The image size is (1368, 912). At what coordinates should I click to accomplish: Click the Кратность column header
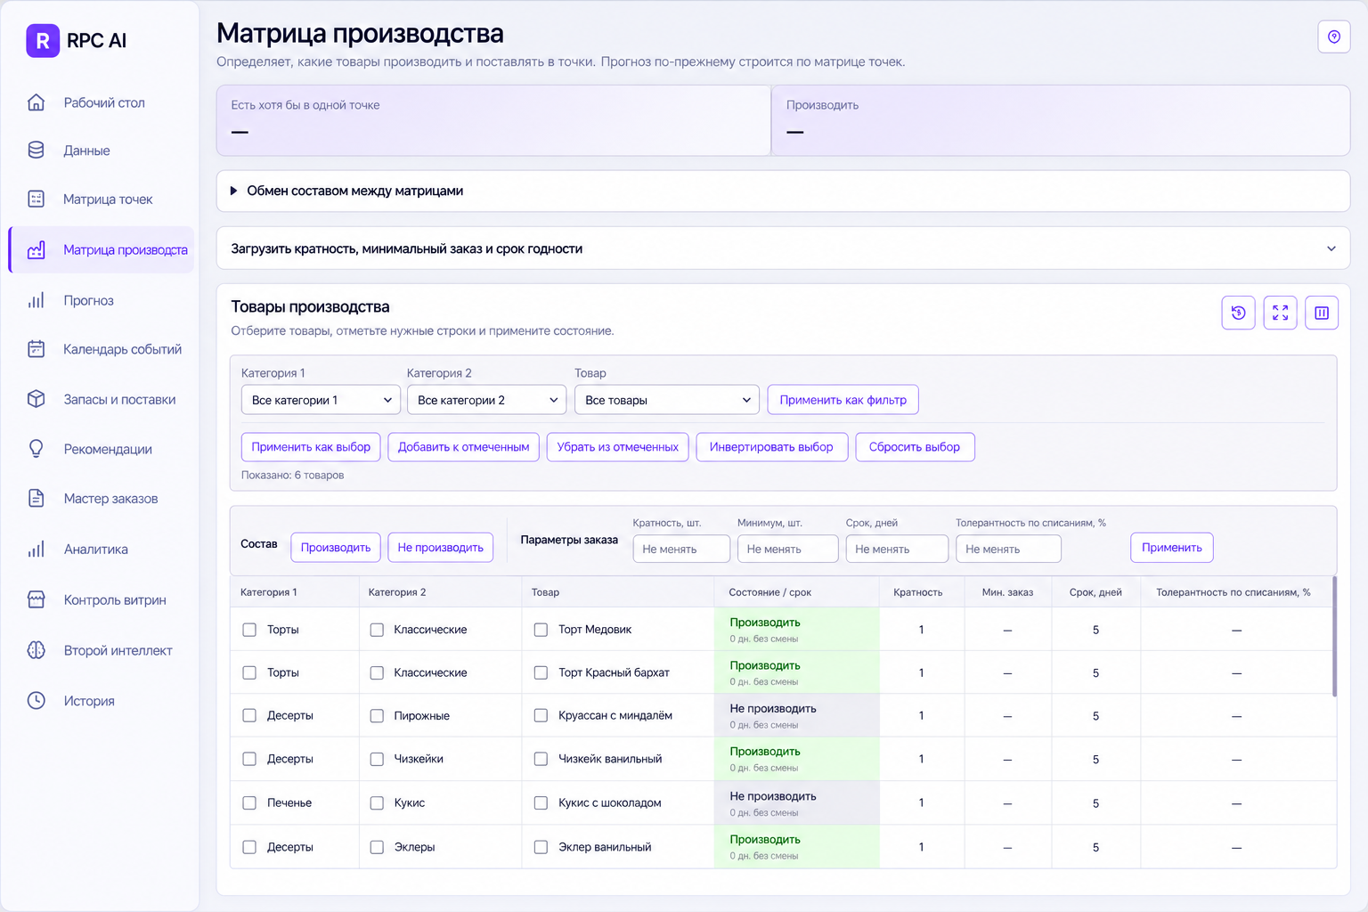[917, 592]
